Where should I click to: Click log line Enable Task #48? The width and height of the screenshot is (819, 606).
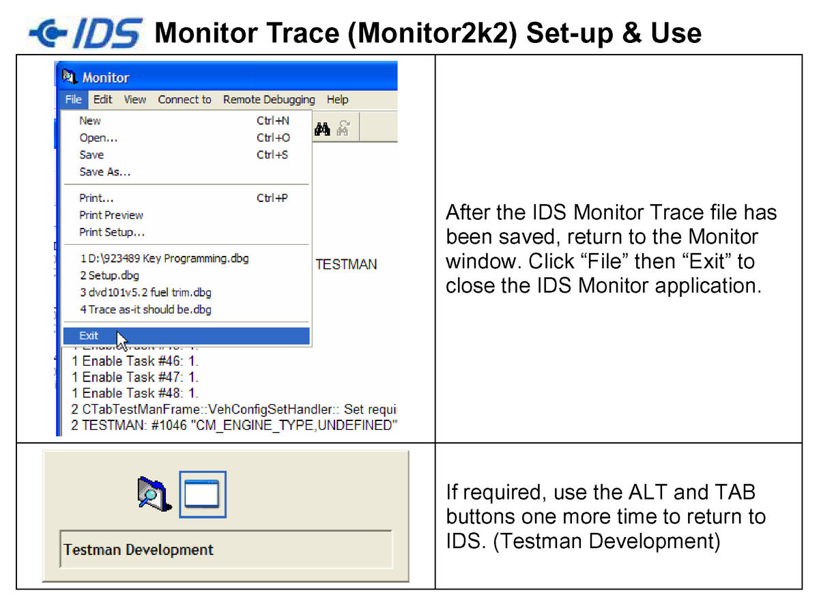click(135, 394)
